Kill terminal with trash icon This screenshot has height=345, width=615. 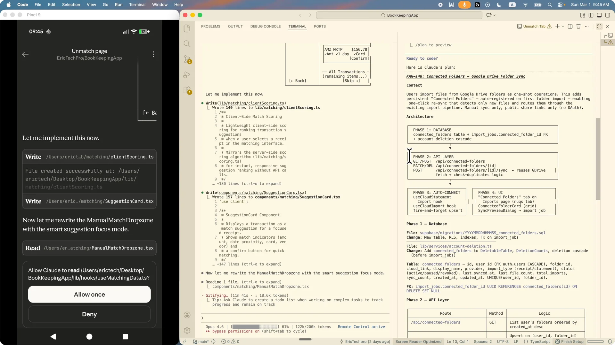pyautogui.click(x=578, y=27)
